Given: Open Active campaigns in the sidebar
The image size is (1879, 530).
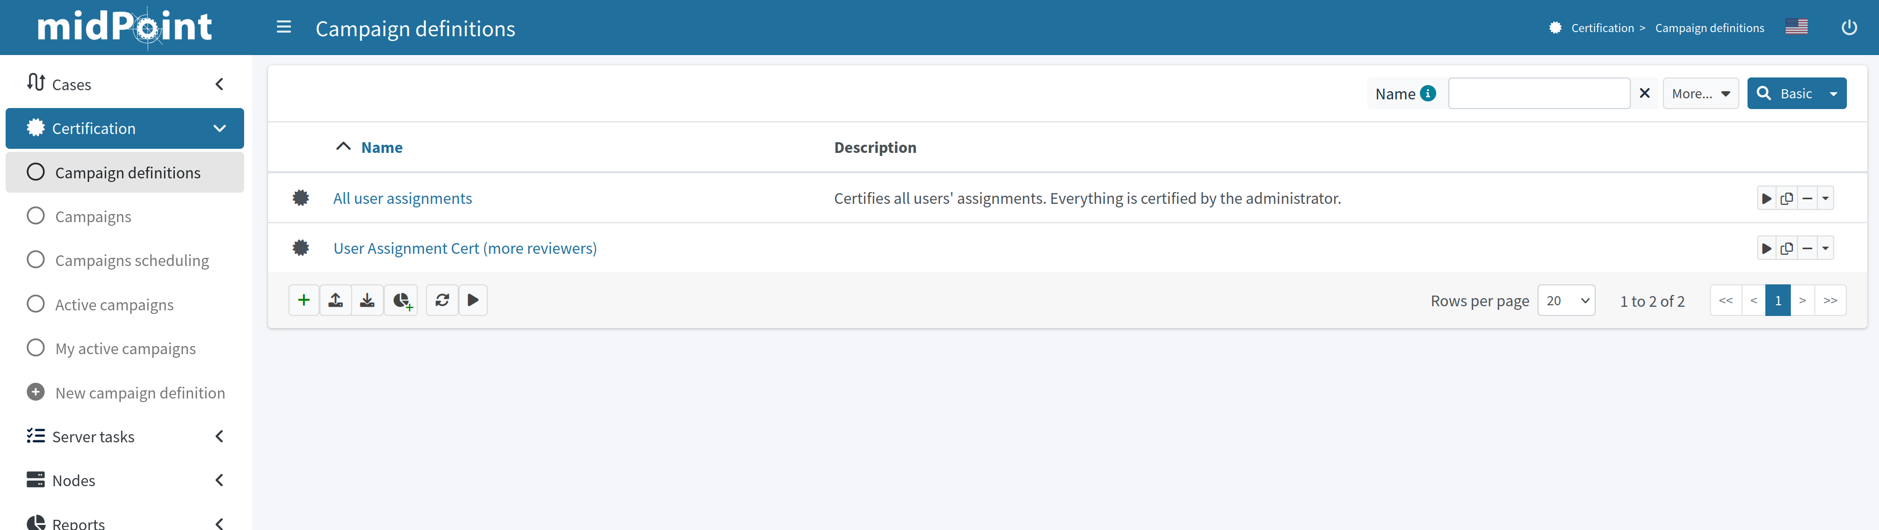Looking at the screenshot, I should pyautogui.click(x=115, y=305).
